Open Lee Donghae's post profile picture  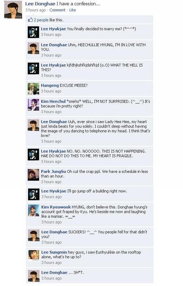[x=13, y=10]
